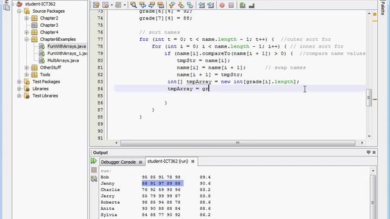Click the Output settings icon below Stop
Viewport: 390px width, 219px height.
(94, 178)
